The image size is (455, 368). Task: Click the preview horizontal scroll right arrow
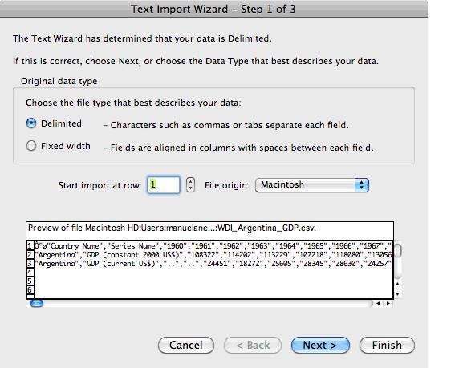point(388,303)
